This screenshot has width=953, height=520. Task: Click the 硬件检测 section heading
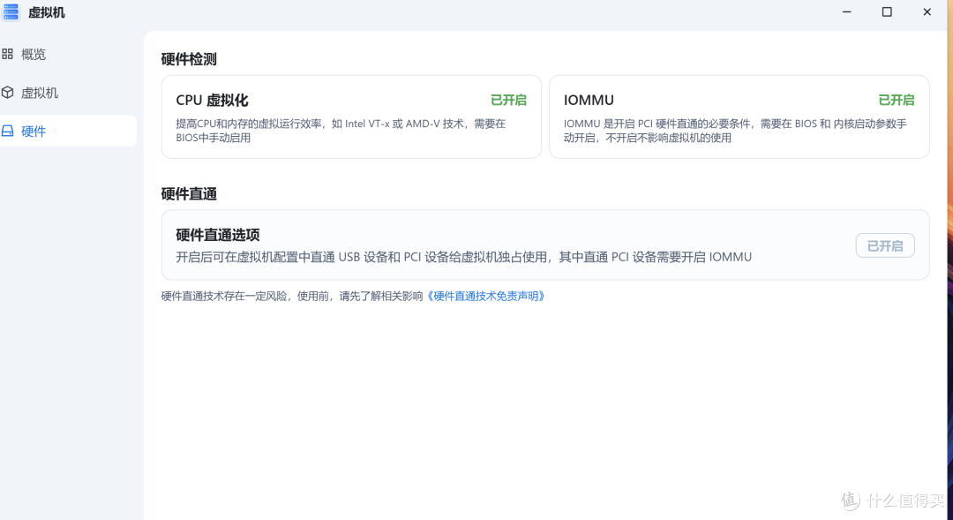(189, 59)
